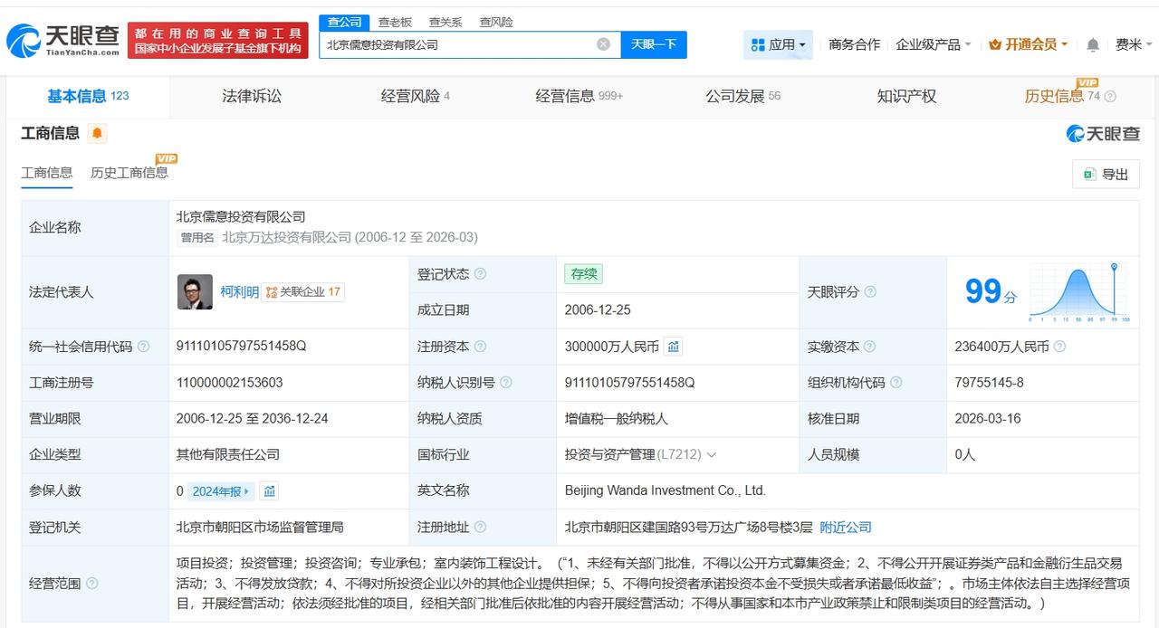Select the 查风险 search tab
Image resolution: width=1159 pixels, height=628 pixels.
tap(496, 22)
